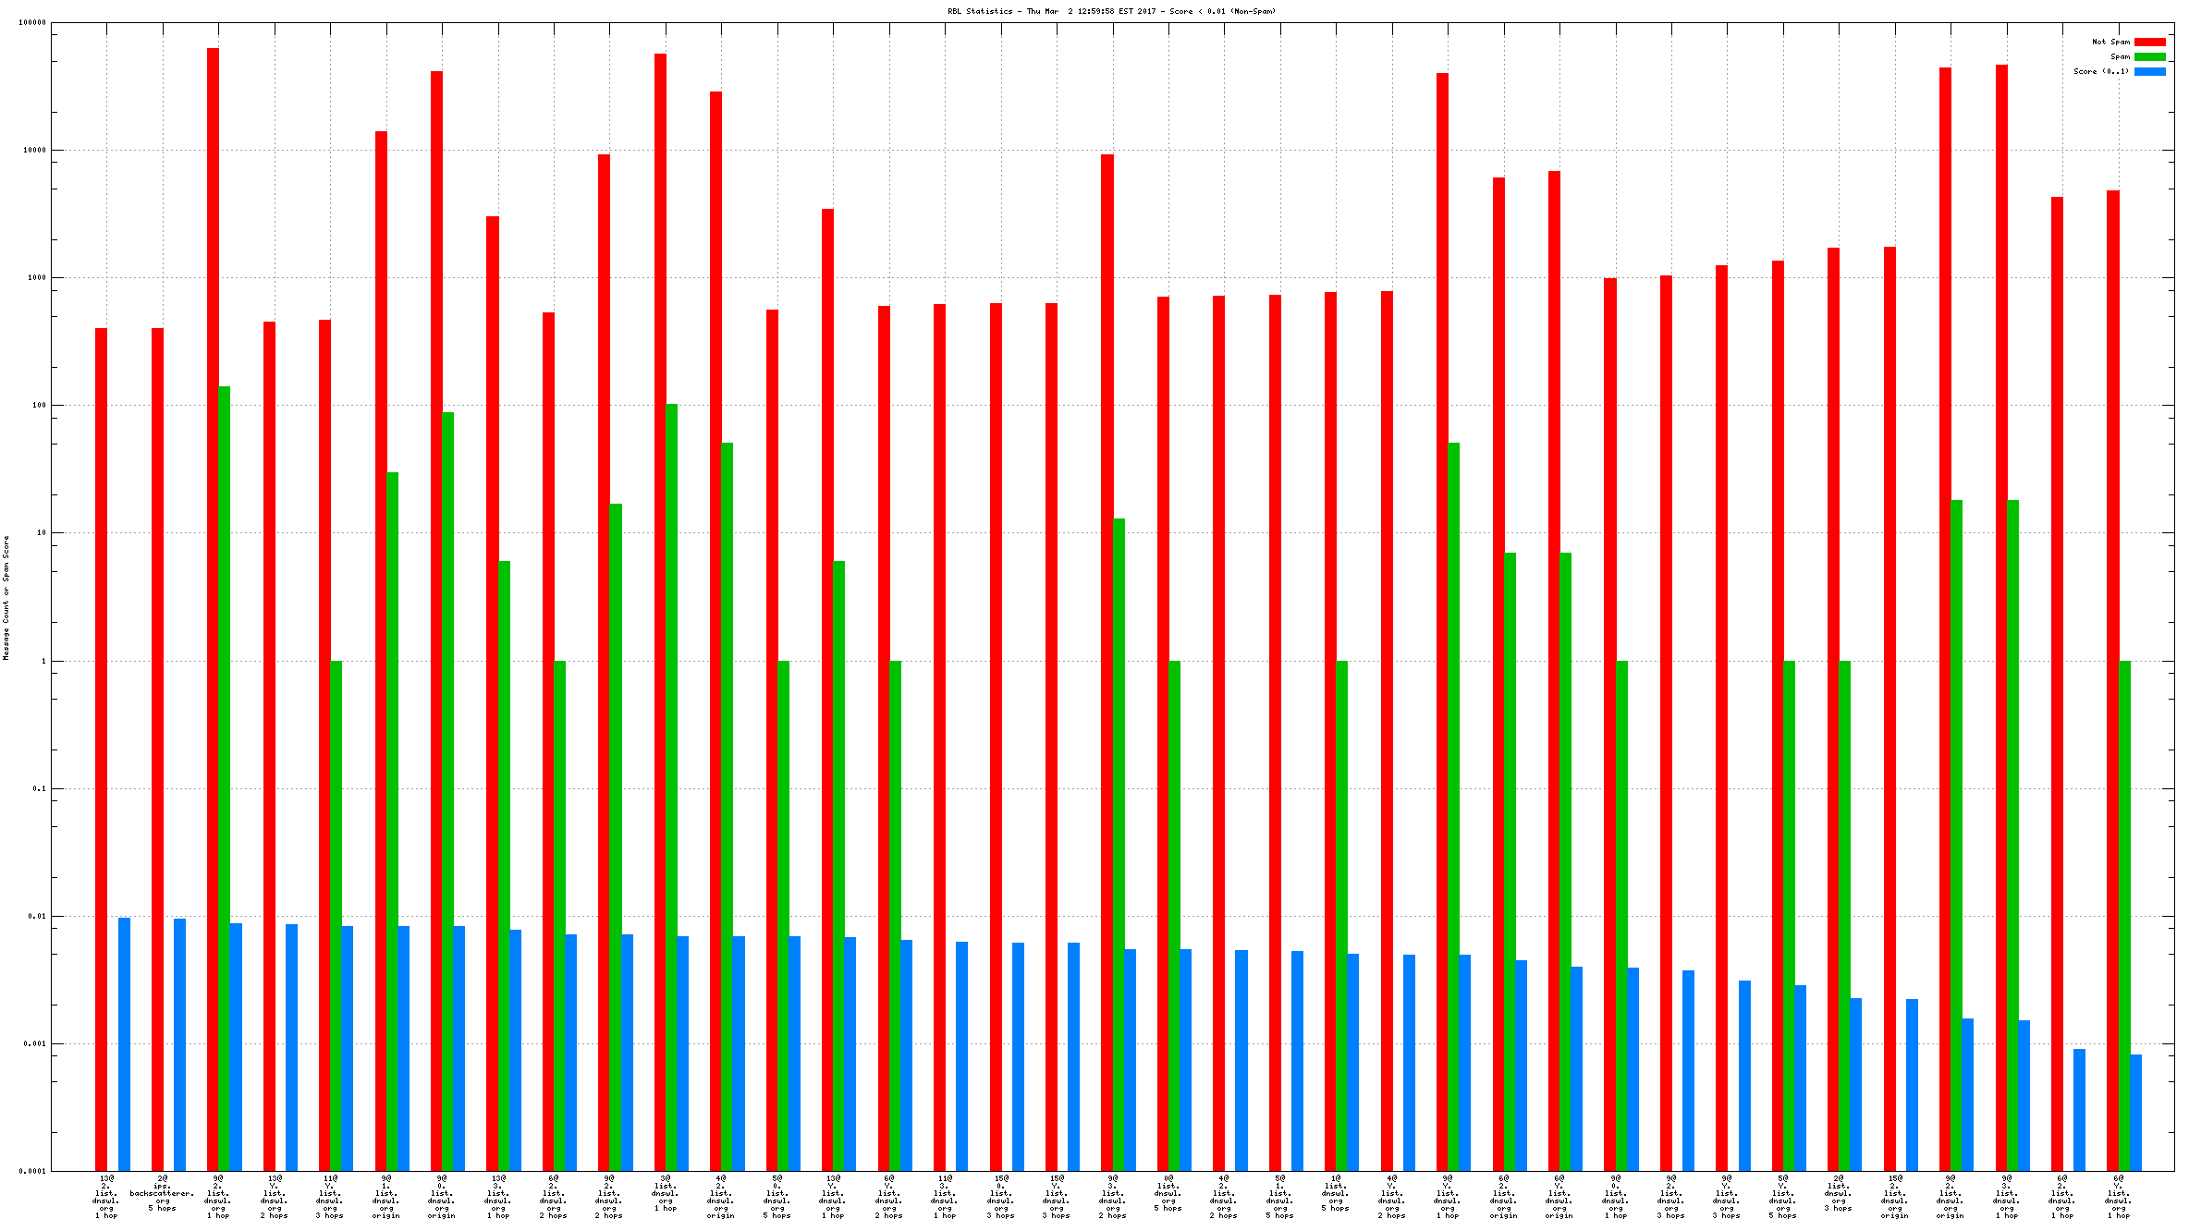Click the 100 y-axis tick label
The height and width of the screenshot is (1231, 2189).
pyautogui.click(x=40, y=406)
